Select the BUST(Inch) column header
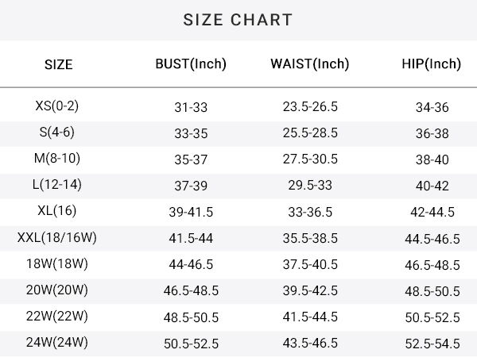The width and height of the screenshot is (477, 357). tap(191, 64)
